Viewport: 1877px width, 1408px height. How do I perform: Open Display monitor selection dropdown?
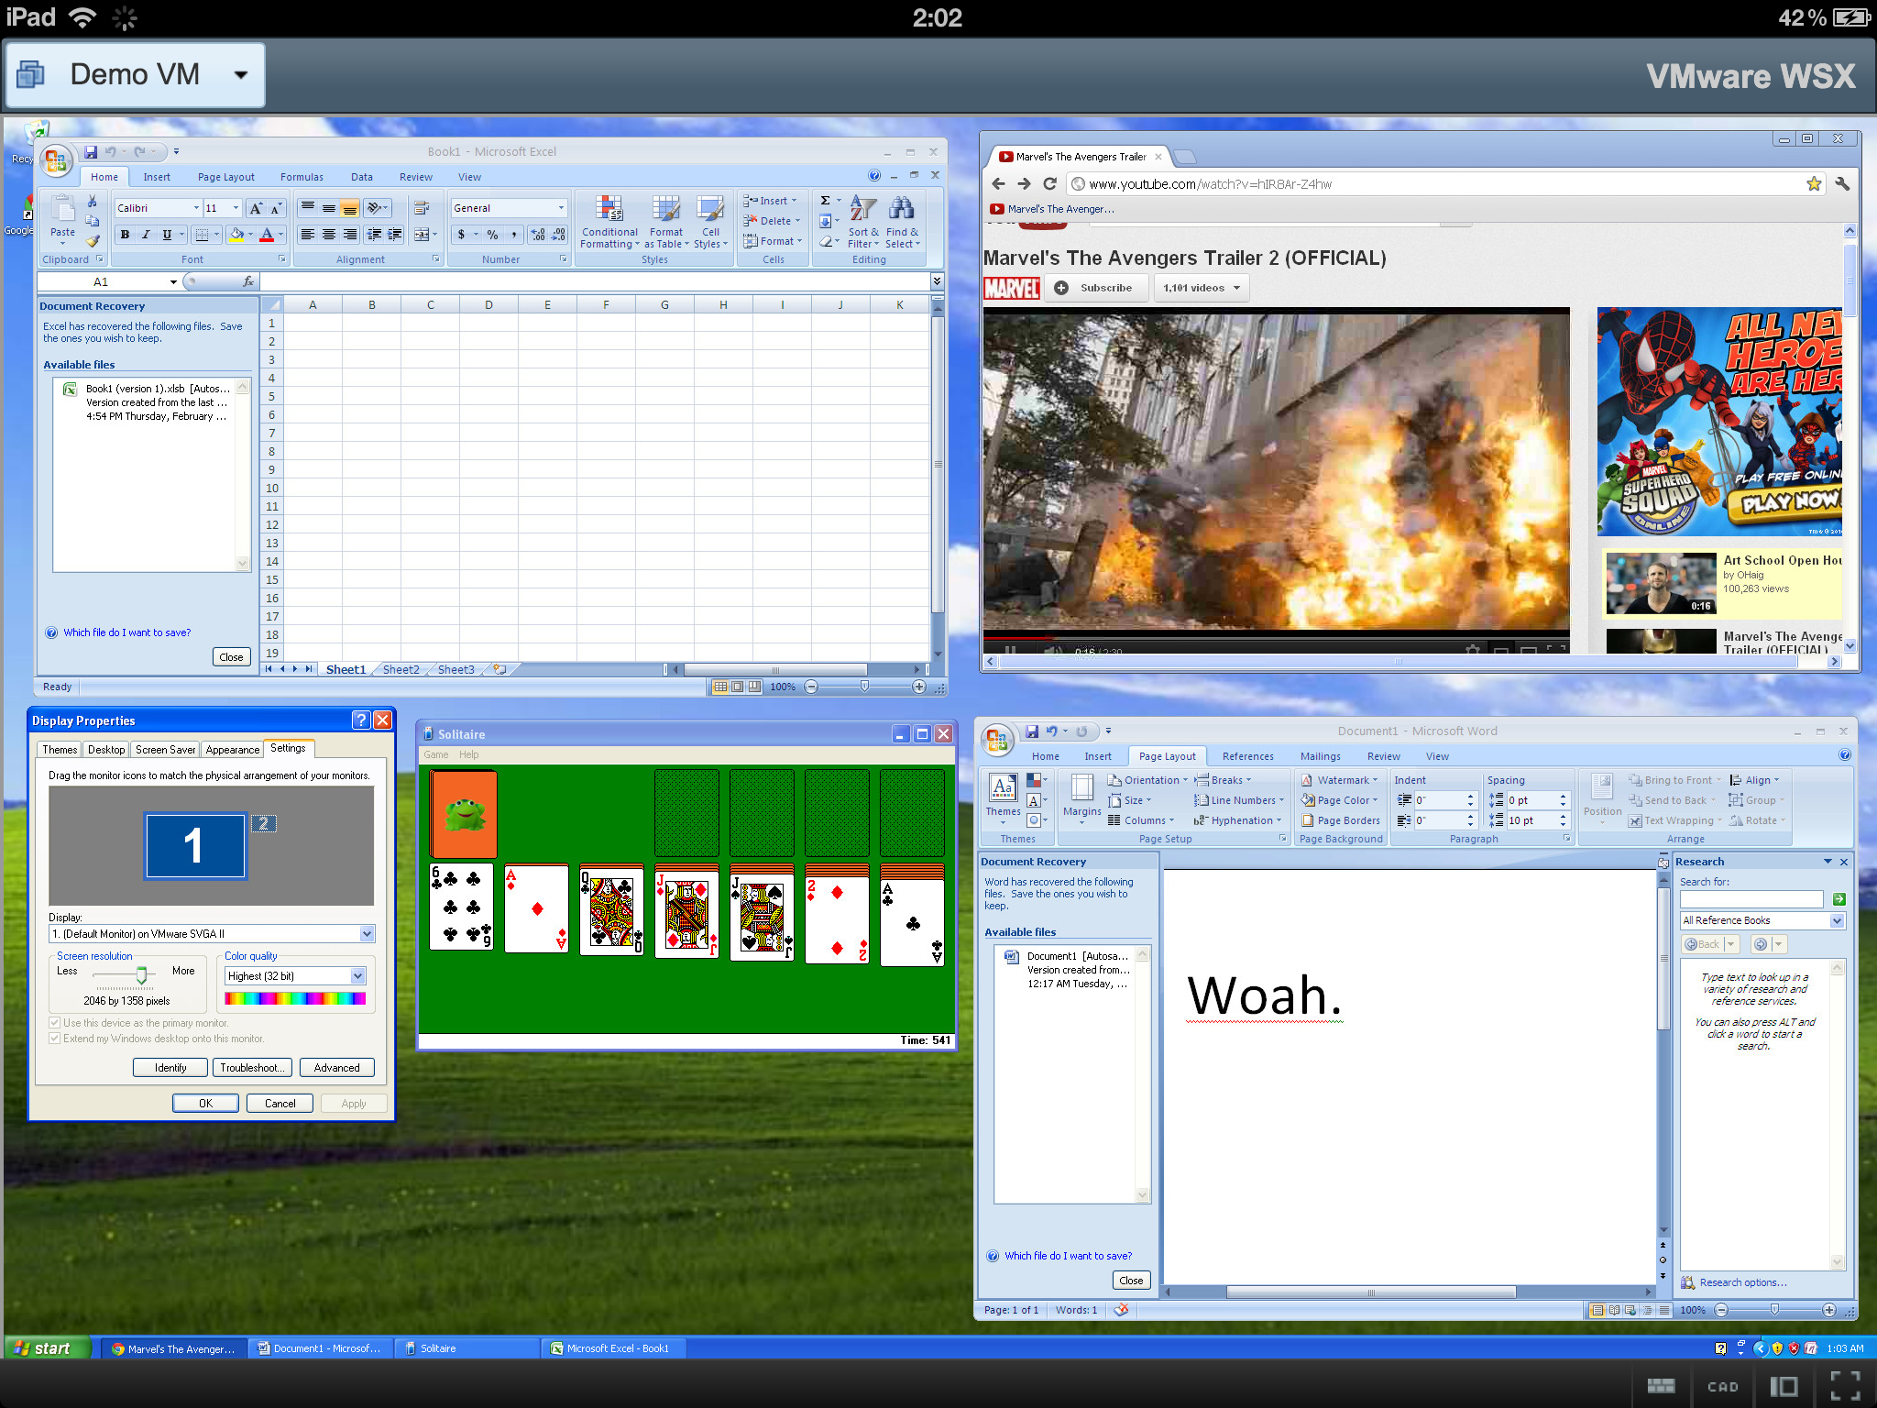click(x=367, y=933)
